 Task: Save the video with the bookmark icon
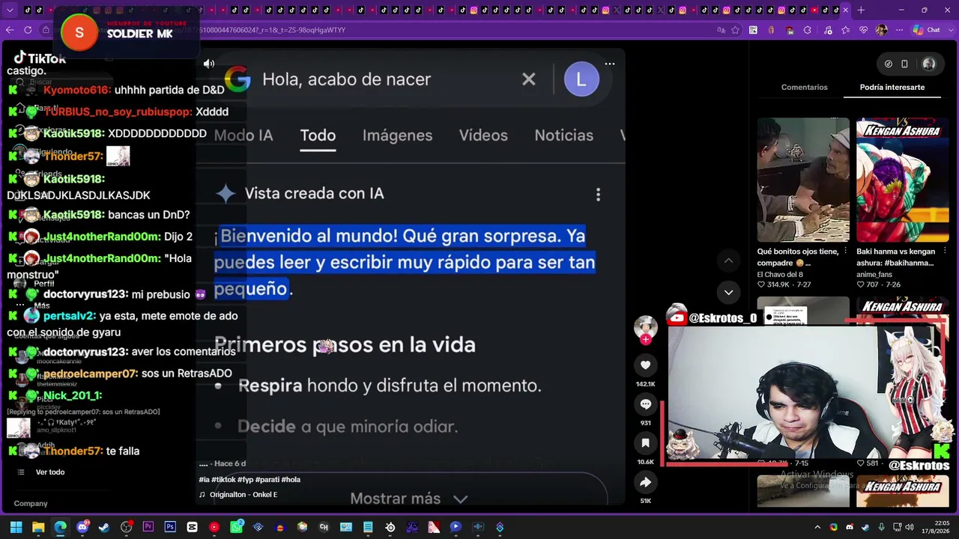tap(645, 443)
